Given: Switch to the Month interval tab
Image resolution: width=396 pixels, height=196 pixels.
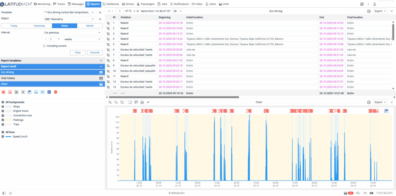Looking at the screenshot, I should [90, 26].
